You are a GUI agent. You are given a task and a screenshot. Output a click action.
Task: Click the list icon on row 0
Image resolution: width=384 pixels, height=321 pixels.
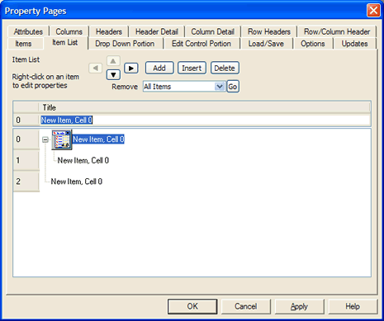point(62,139)
